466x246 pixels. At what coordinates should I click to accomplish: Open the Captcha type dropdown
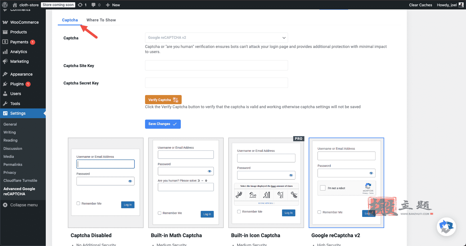point(216,38)
